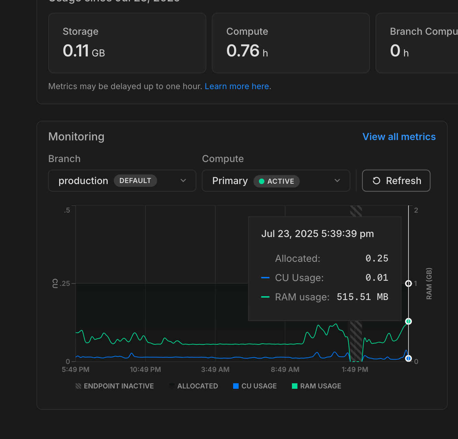This screenshot has width=458, height=439.
Task: Click the RAM (GB) axis title
Action: point(429,283)
